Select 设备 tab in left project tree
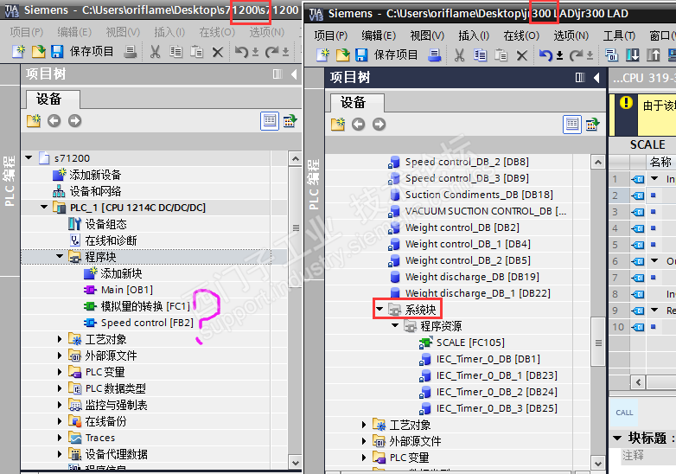The width and height of the screenshot is (676, 474). click(x=53, y=99)
